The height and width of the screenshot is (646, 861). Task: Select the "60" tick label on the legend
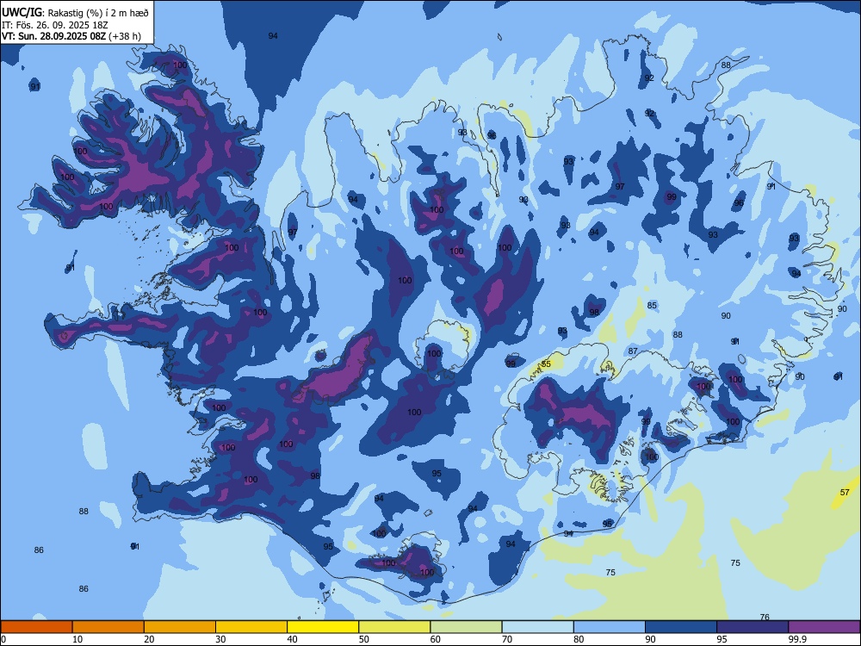click(436, 639)
